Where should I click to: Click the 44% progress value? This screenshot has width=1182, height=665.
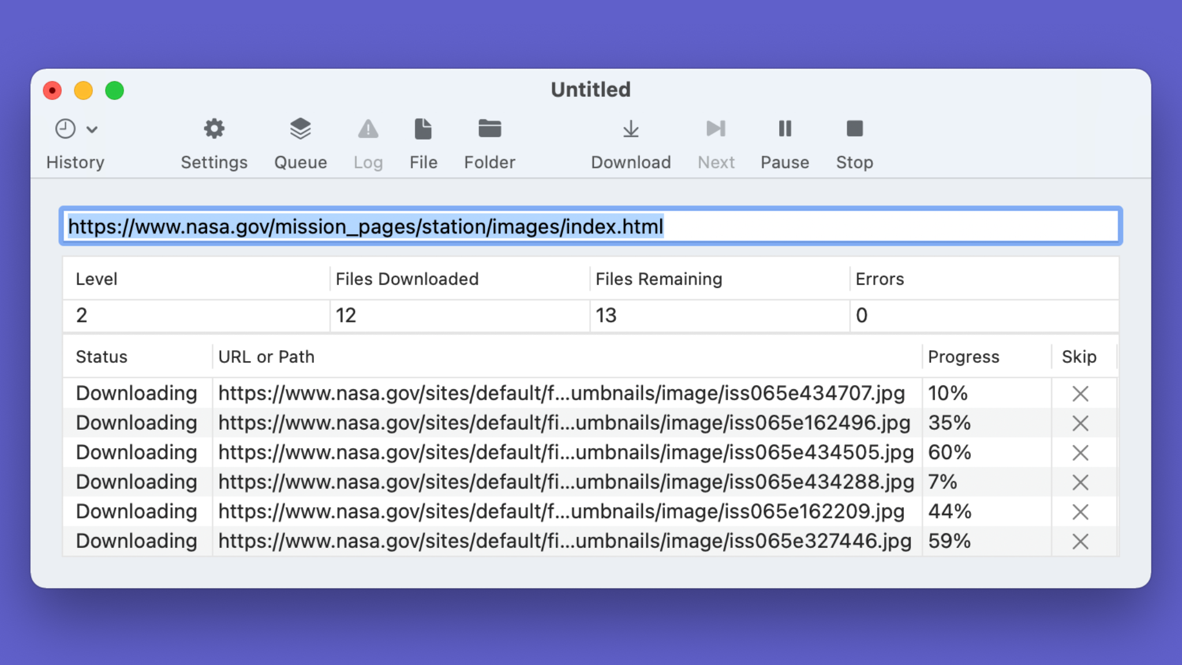949,511
